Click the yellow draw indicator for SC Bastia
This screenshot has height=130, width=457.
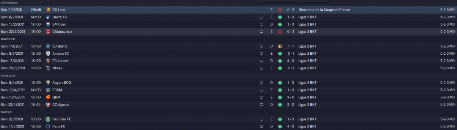[280, 46]
